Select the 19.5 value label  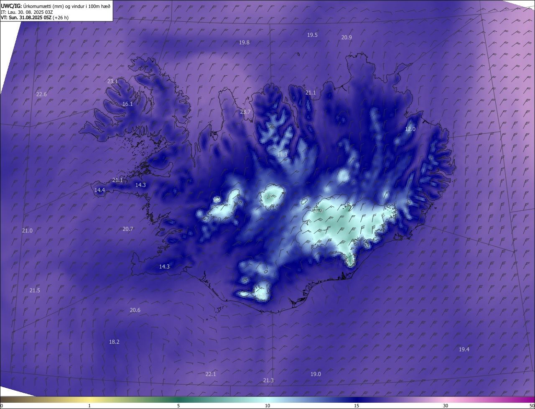click(312, 35)
